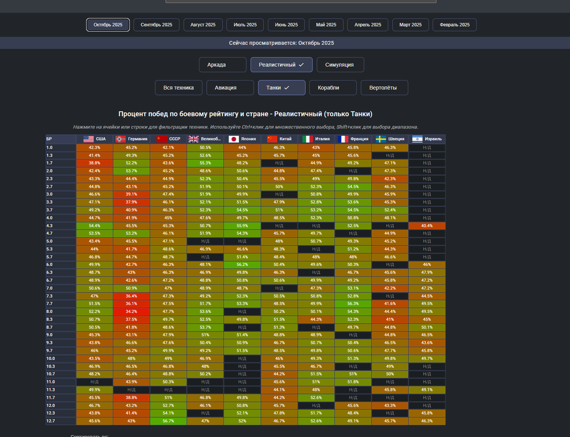The width and height of the screenshot is (570, 437).
Task: Switch to the Август 2025 tab
Action: [x=203, y=25]
